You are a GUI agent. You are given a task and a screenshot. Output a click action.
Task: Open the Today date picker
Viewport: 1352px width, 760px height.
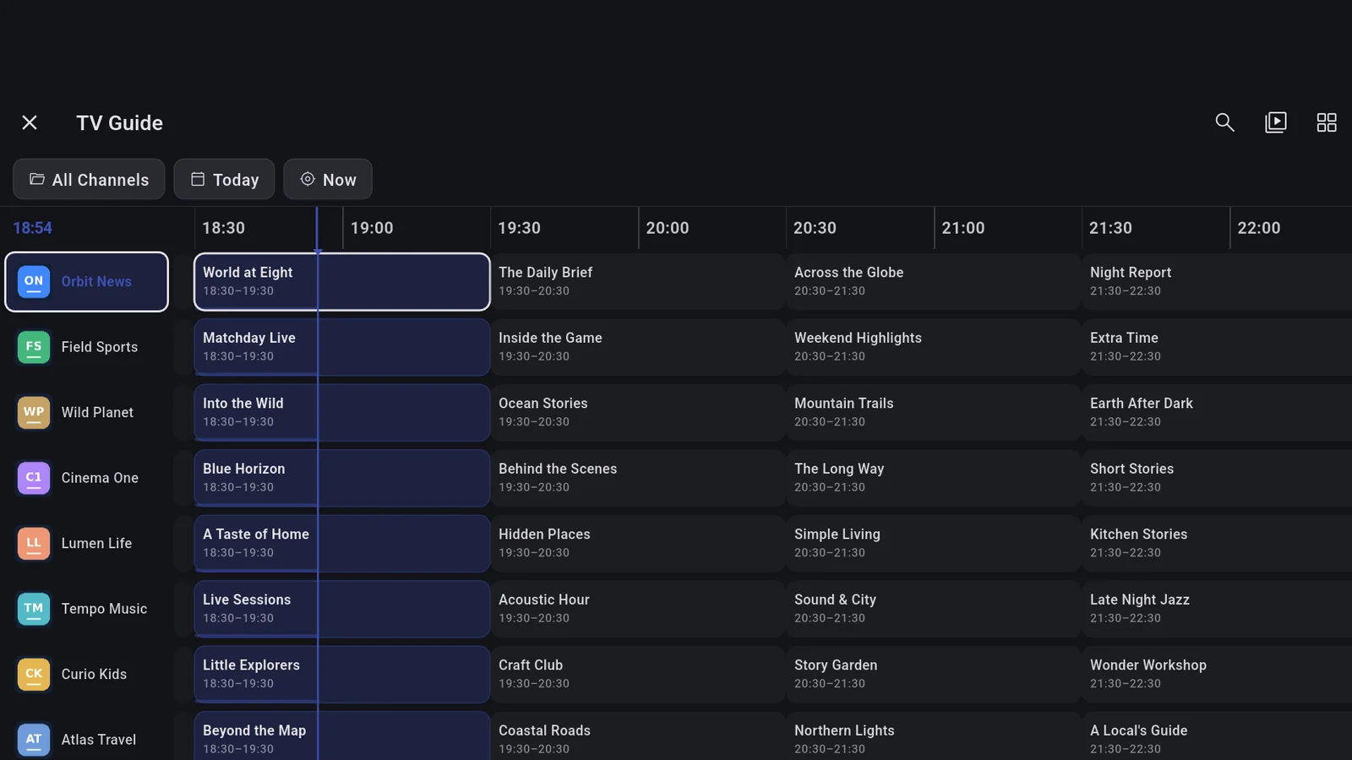point(224,179)
